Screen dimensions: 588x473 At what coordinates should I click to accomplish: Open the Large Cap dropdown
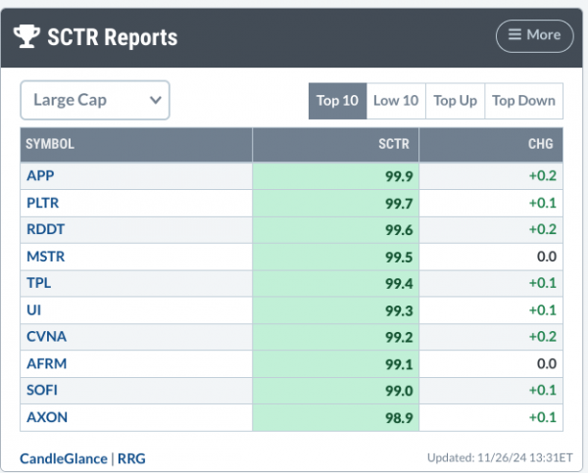point(95,100)
